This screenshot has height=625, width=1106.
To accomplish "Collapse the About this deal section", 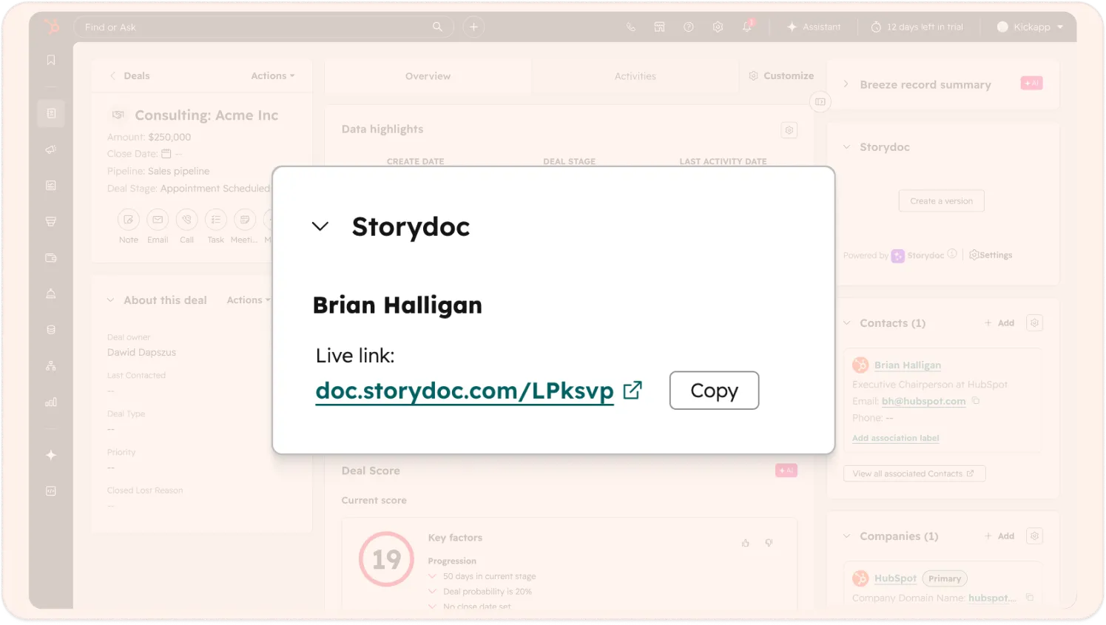I will click(x=110, y=300).
